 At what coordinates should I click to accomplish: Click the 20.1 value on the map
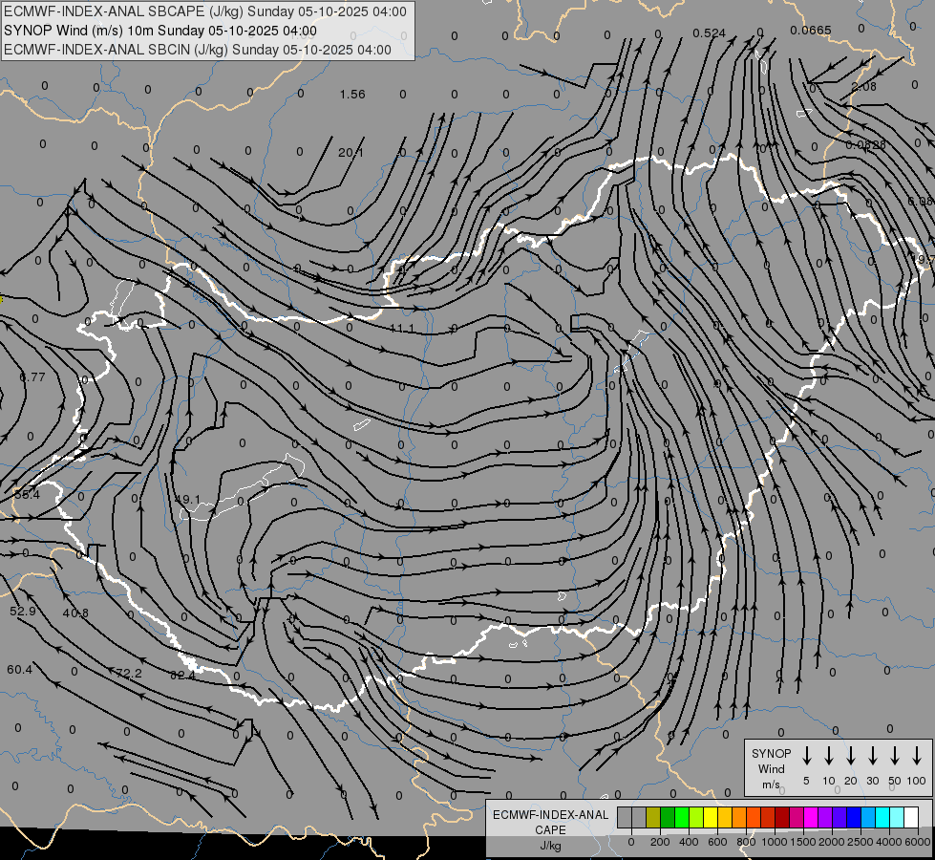click(x=351, y=153)
